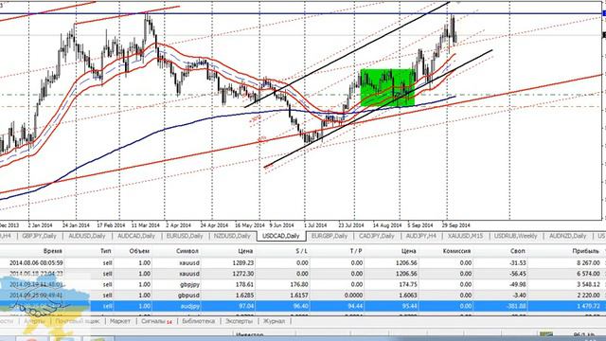Click the stop loss value 1.6157
The width and height of the screenshot is (606, 341).
click(299, 296)
